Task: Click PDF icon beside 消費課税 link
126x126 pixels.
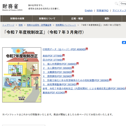Action: (x=73, y=72)
